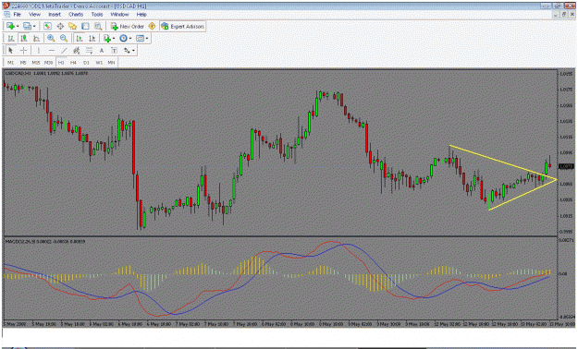Select the M15 timeframe
Image resolution: width=578 pixels, height=349 pixels.
point(36,63)
